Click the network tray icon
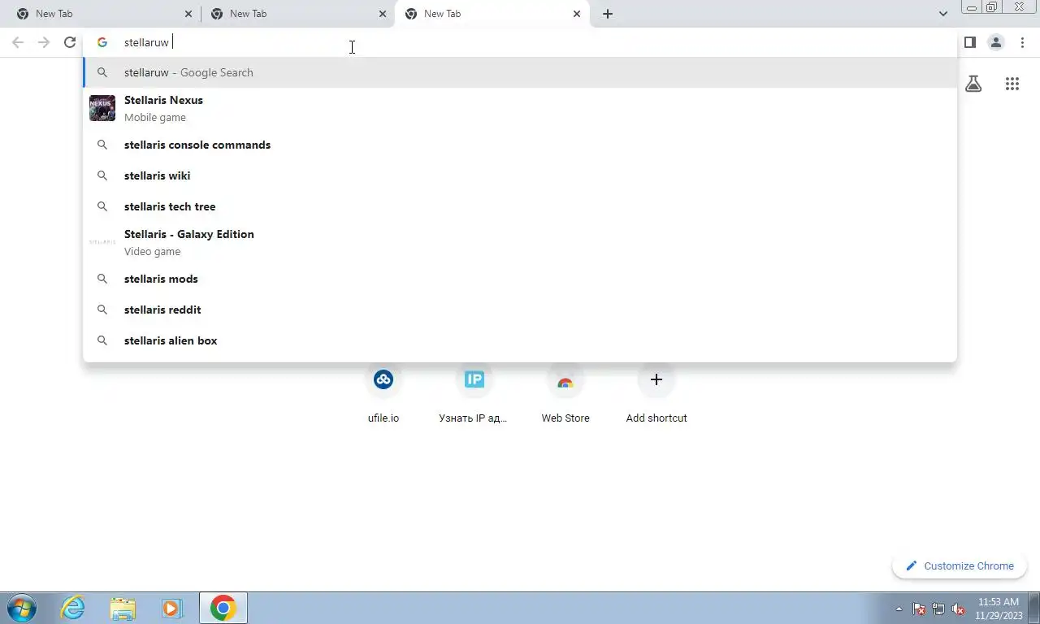 pyautogui.click(x=938, y=609)
